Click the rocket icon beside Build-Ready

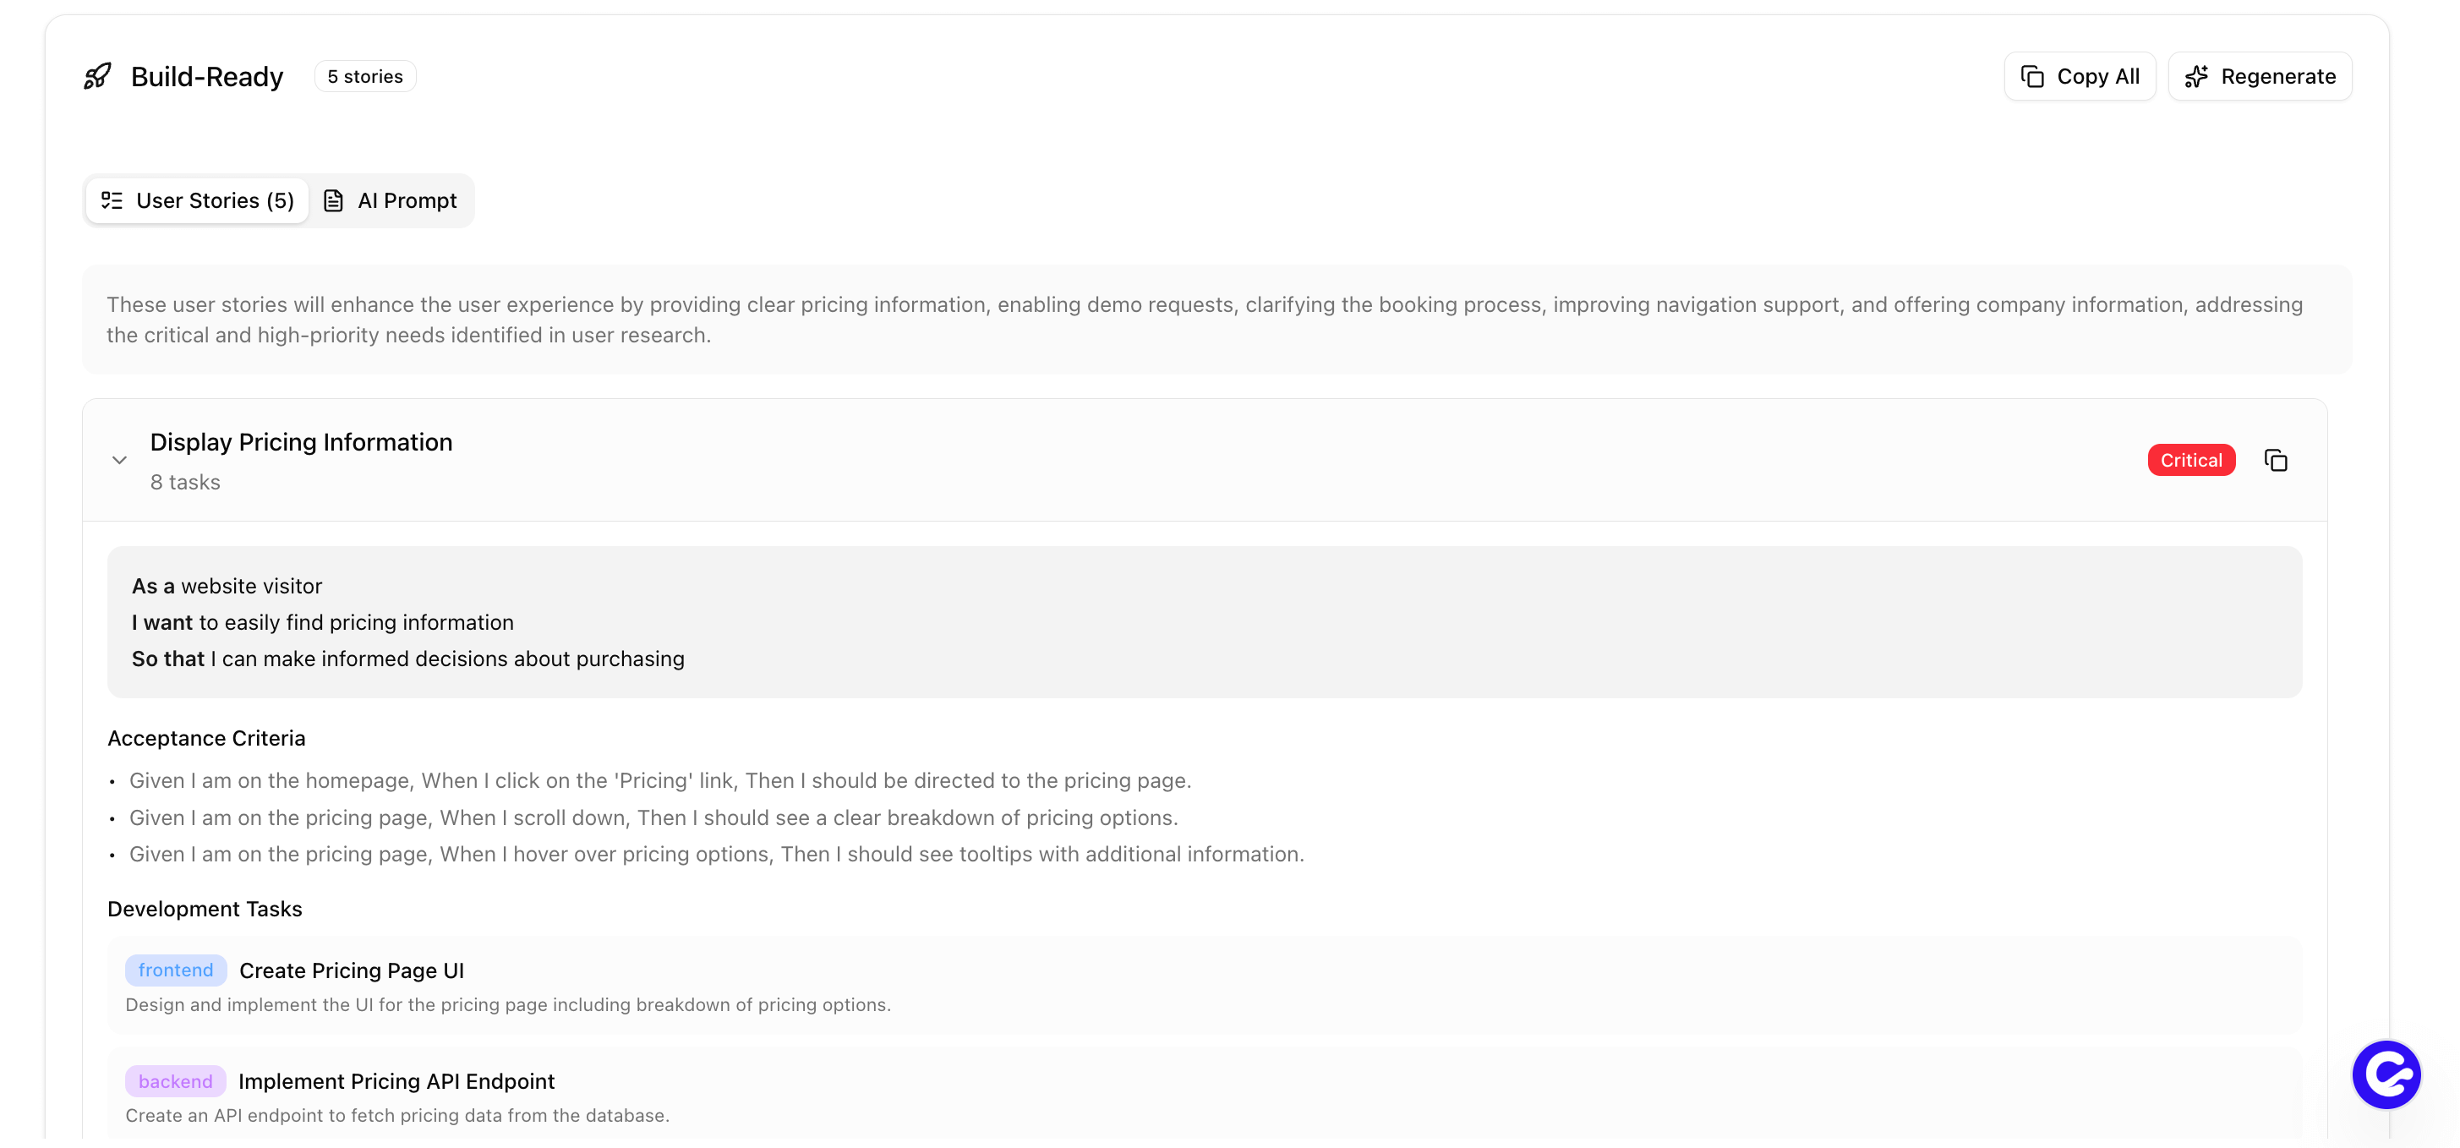[x=97, y=76]
